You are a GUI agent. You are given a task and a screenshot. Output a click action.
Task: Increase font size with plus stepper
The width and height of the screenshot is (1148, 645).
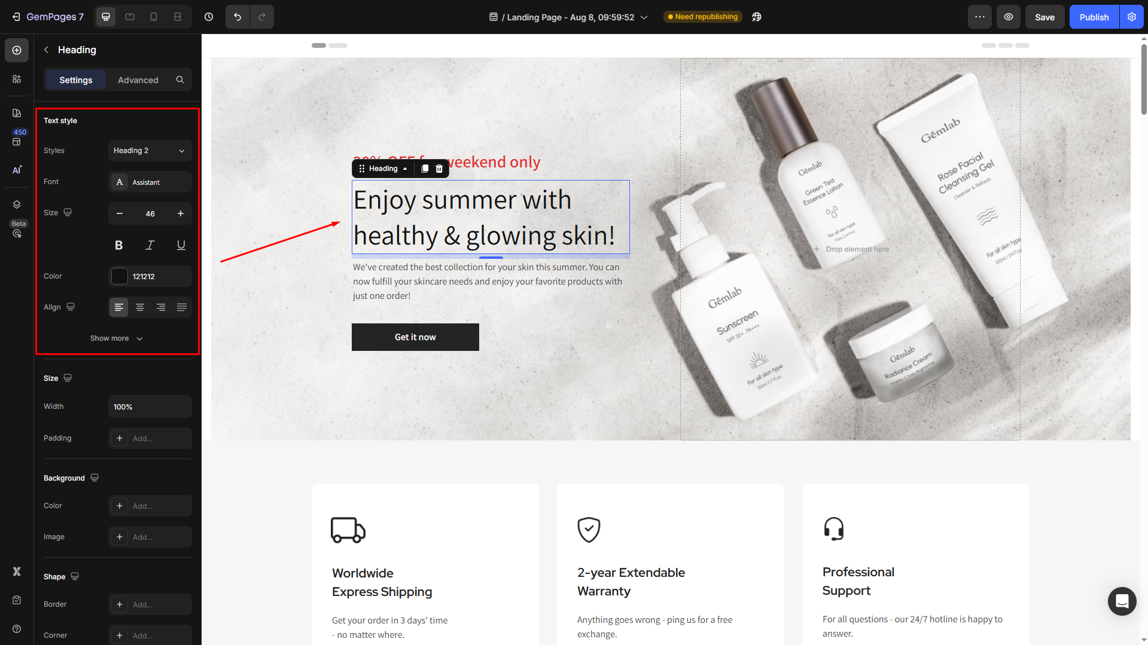pyautogui.click(x=181, y=213)
